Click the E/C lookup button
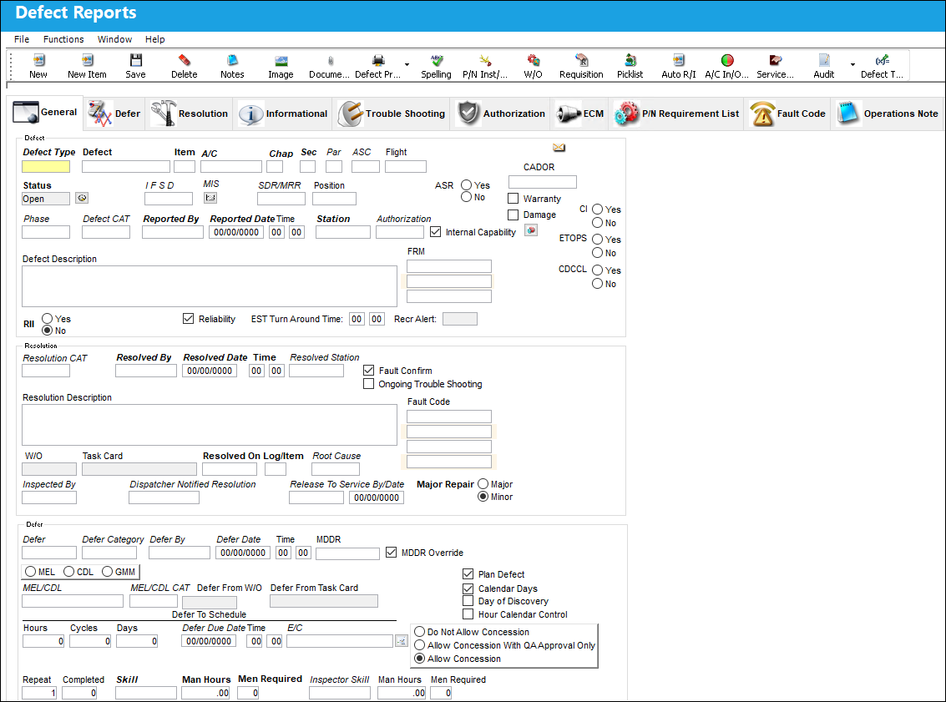Image resolution: width=946 pixels, height=702 pixels. click(x=402, y=641)
